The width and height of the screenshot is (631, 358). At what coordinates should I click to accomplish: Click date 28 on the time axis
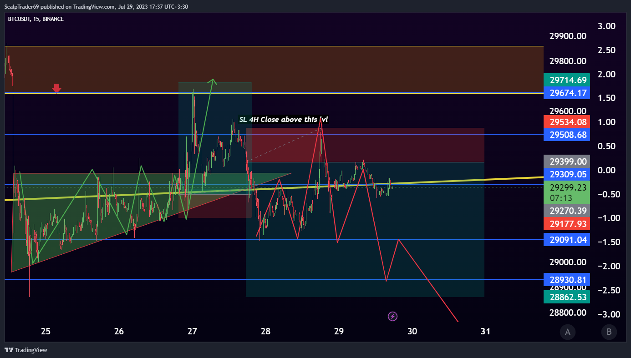[265, 332]
